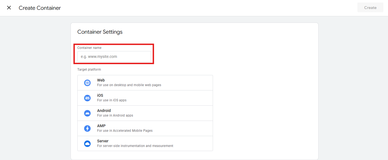Click the Target platform label

[x=89, y=70]
